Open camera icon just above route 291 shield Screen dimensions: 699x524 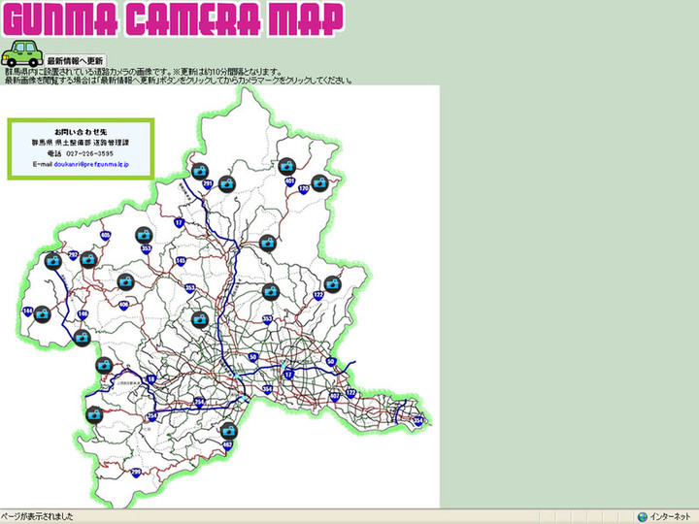point(200,171)
